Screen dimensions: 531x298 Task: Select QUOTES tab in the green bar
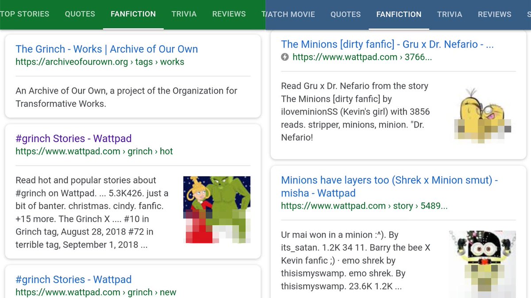tap(80, 14)
